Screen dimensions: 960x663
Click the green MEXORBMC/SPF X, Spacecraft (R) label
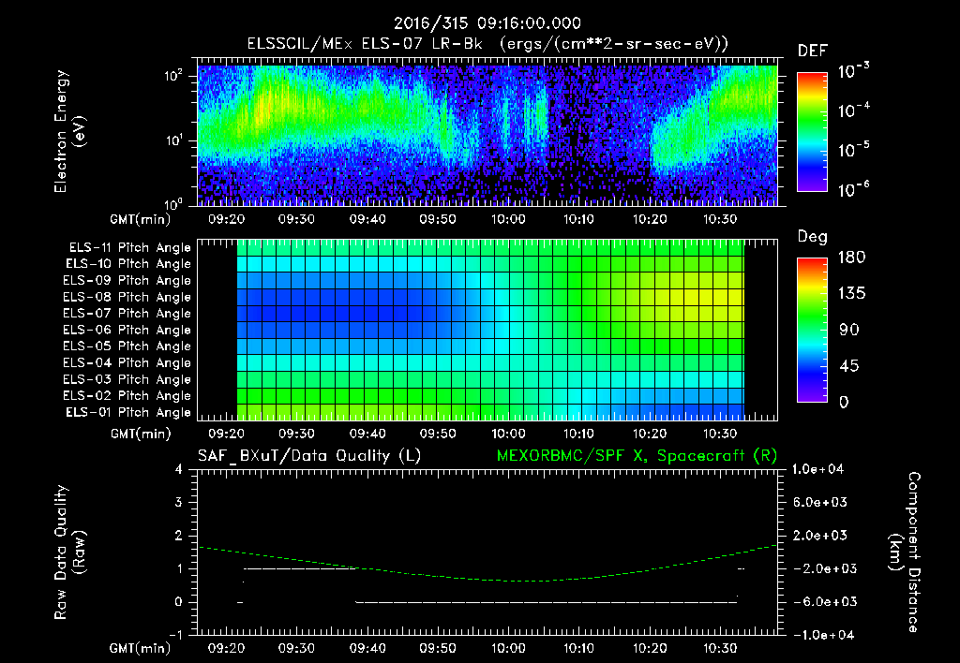[637, 456]
